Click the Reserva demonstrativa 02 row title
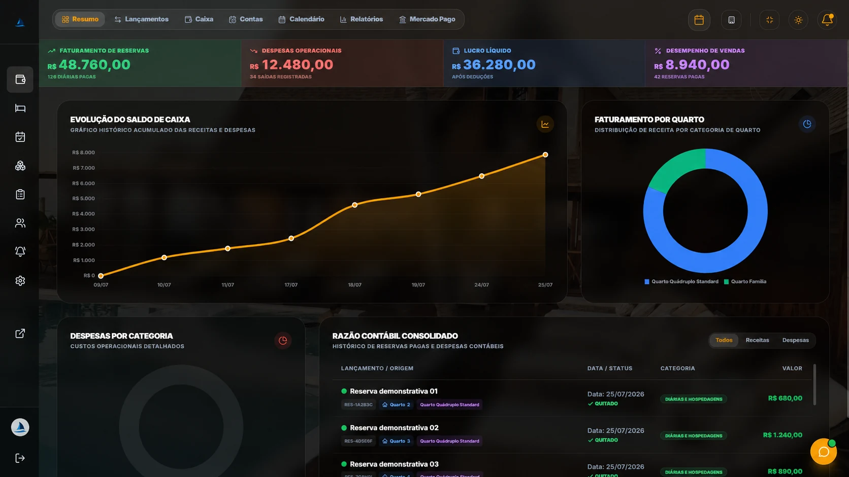 [394, 428]
